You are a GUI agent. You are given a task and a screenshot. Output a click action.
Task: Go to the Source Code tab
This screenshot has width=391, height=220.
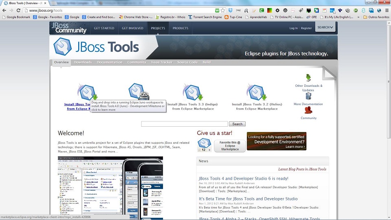point(187,62)
